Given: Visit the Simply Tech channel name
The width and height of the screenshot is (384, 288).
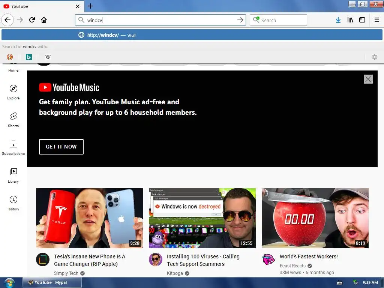Looking at the screenshot, I should [x=66, y=273].
